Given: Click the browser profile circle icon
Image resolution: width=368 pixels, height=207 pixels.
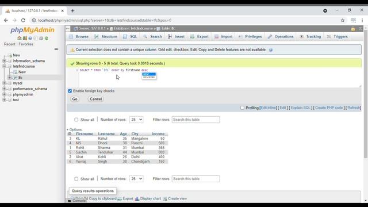Looking at the screenshot, I should (325, 11).
